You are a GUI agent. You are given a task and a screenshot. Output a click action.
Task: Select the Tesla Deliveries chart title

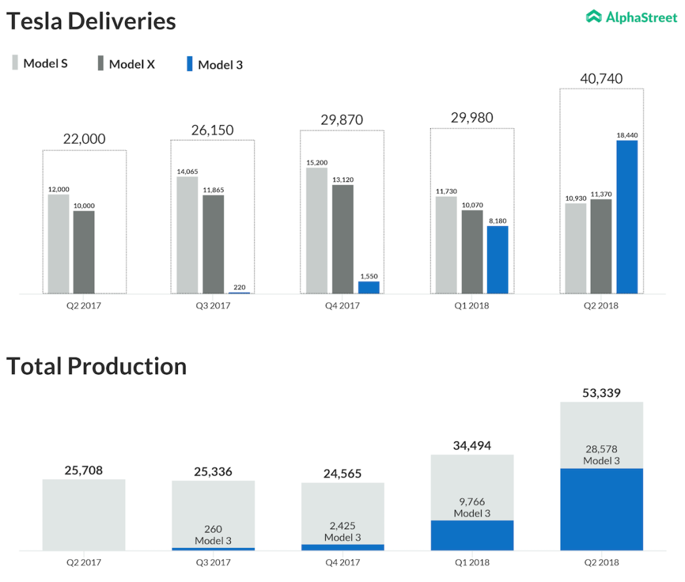pyautogui.click(x=92, y=21)
